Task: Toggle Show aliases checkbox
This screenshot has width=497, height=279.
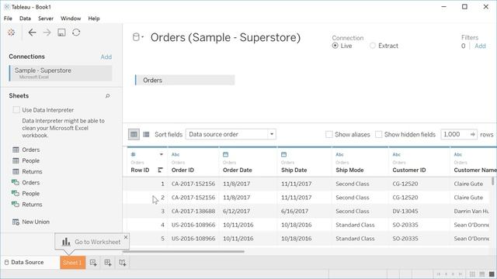Action: tap(329, 134)
